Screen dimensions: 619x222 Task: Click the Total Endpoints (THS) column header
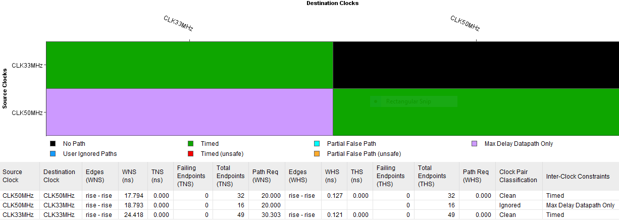tap(436, 176)
